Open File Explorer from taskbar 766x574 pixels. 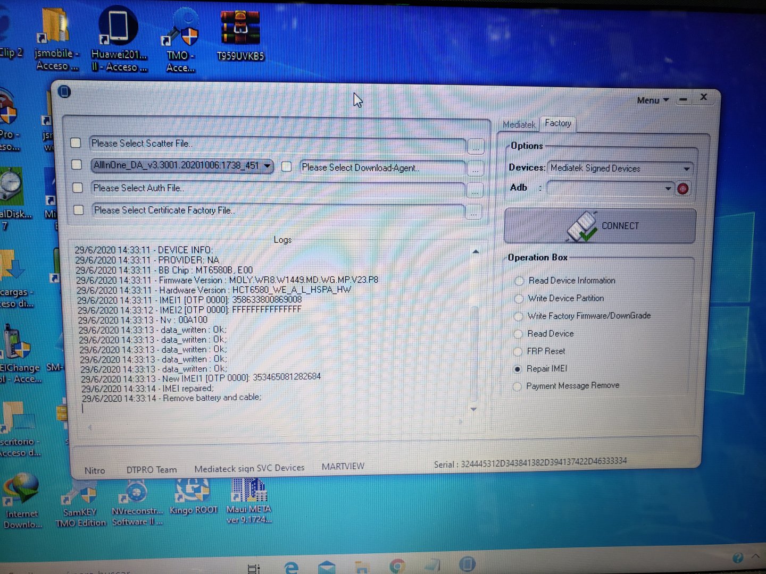pos(362,567)
